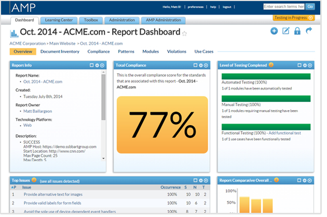Open Report Comparative Overall settings gear

tap(305, 180)
